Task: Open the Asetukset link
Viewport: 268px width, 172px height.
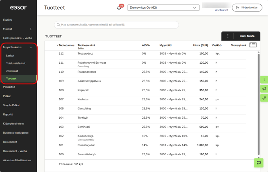Action: click(222, 10)
